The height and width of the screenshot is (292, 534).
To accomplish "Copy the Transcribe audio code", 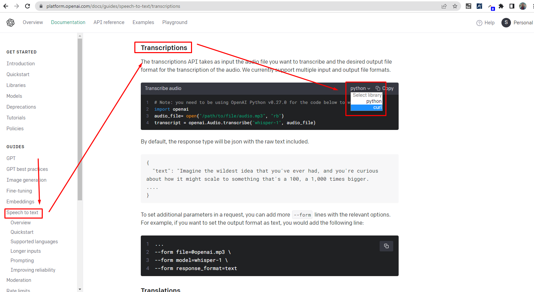I will click(x=385, y=88).
